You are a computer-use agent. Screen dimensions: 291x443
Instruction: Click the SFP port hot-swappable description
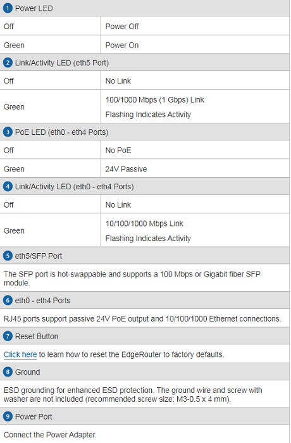132,278
